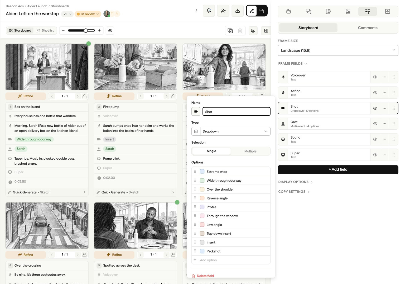Toggle visibility of the Voiceover field

375,77
